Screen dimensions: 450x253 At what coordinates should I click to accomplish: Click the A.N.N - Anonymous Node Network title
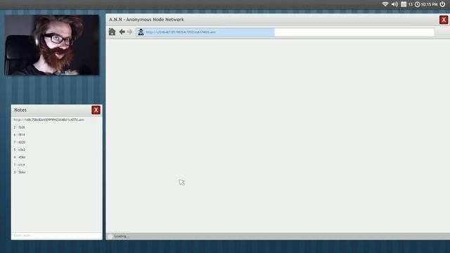coord(146,20)
